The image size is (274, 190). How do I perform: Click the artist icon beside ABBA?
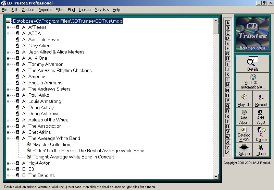click(x=17, y=33)
